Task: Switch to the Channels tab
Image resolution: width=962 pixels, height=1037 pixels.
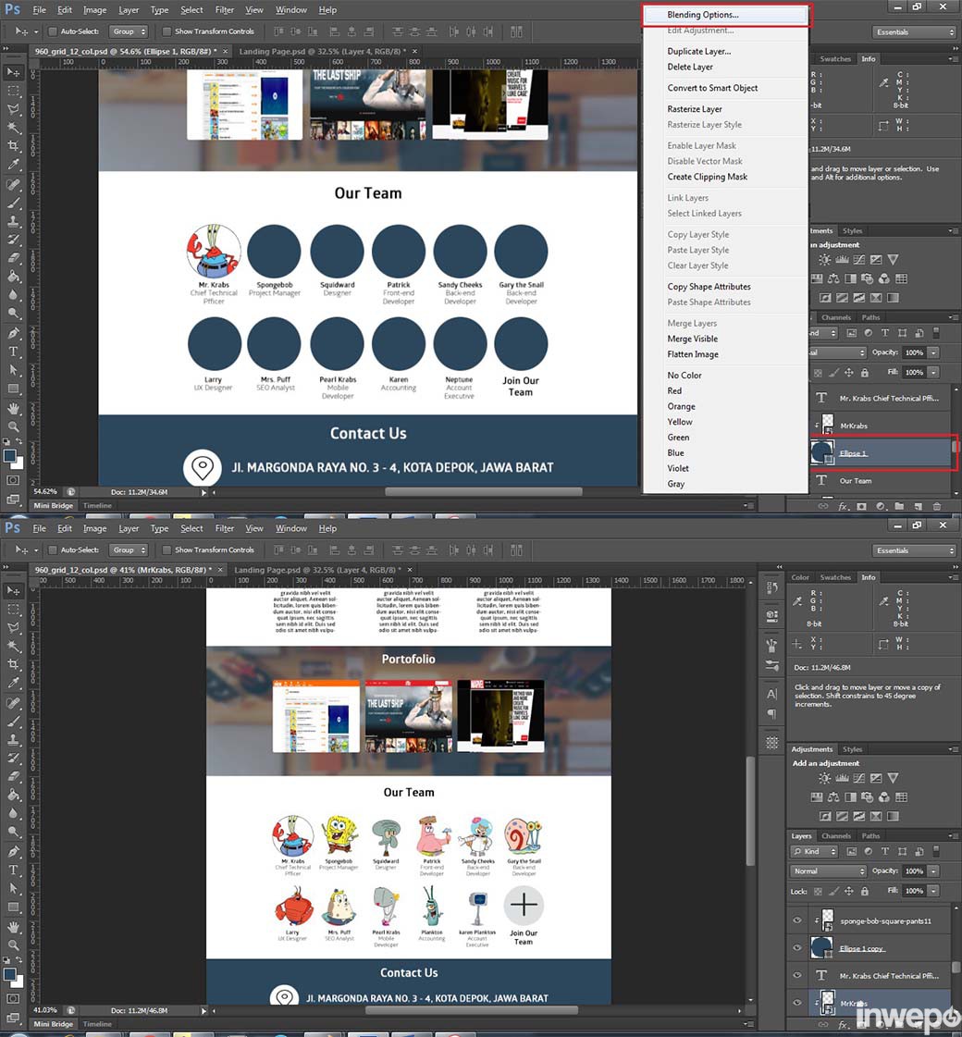Action: [836, 836]
